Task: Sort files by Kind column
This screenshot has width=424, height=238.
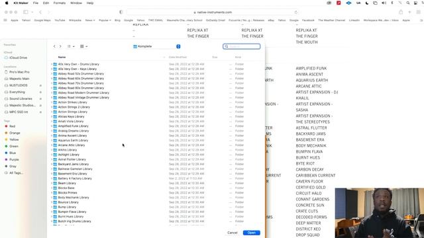Action: [238, 58]
